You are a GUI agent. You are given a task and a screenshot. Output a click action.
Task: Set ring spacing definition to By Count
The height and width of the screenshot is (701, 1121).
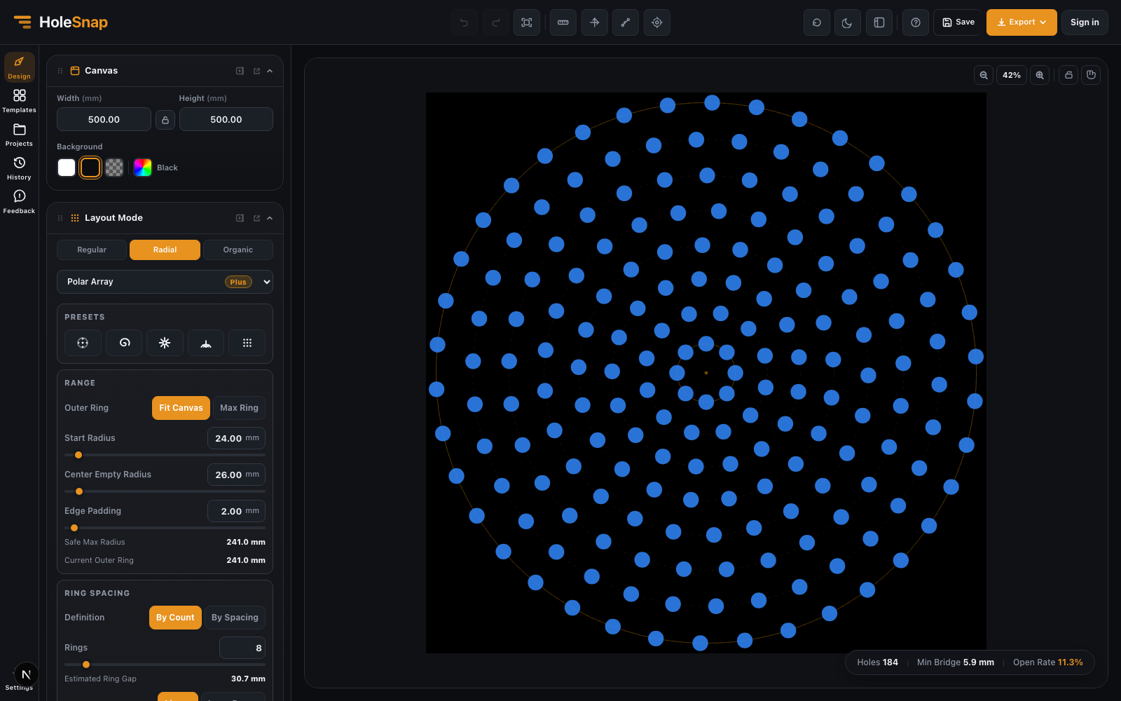[175, 618]
